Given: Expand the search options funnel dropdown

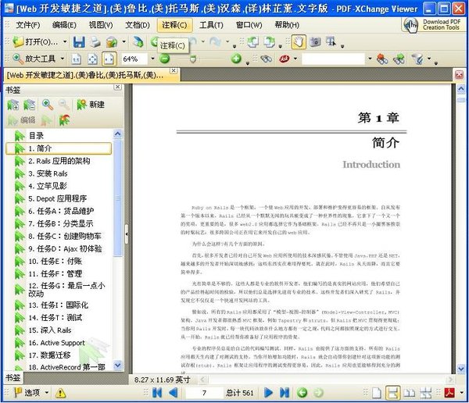Looking at the screenshot, I should [x=429, y=59].
